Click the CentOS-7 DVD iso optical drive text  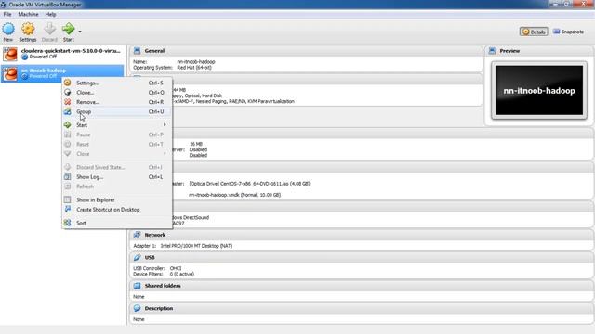tap(250, 184)
